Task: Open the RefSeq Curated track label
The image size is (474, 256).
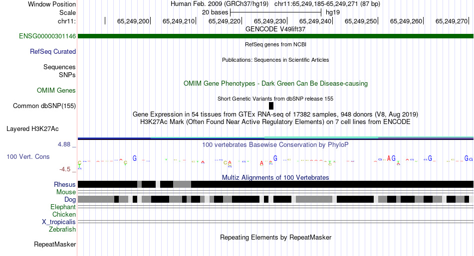Action: click(53, 52)
